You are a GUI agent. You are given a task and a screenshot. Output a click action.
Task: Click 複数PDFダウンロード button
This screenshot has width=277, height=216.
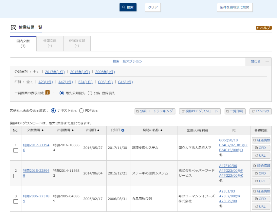pos(200,111)
